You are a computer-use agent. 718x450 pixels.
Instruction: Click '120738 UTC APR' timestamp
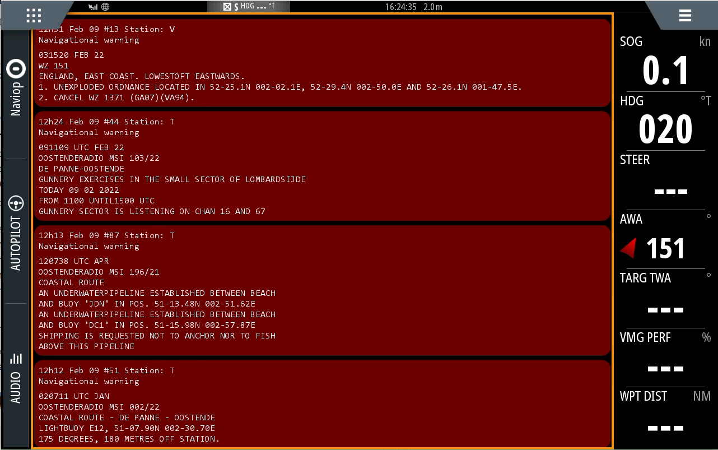74,261
